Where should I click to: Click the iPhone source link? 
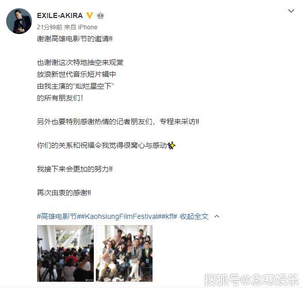88,27
